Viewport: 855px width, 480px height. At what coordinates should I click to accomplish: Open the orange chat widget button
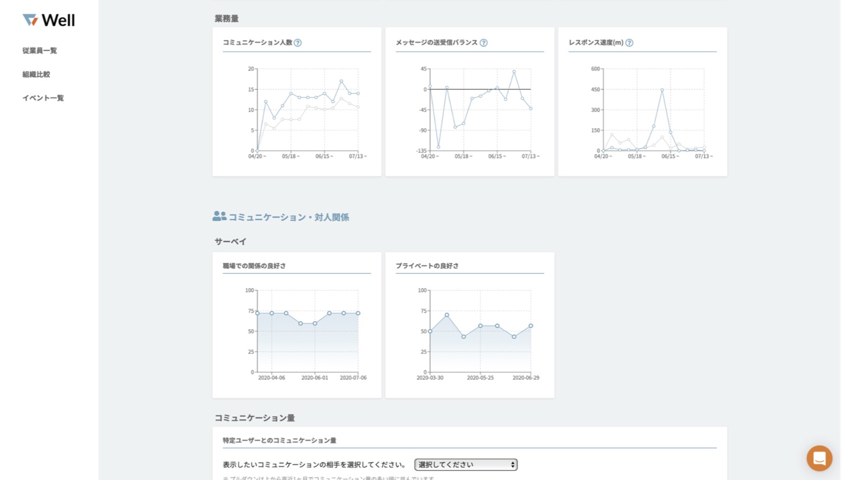[819, 458]
